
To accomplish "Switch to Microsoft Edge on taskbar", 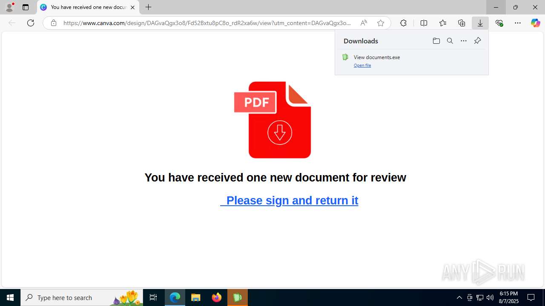I will pos(175,297).
